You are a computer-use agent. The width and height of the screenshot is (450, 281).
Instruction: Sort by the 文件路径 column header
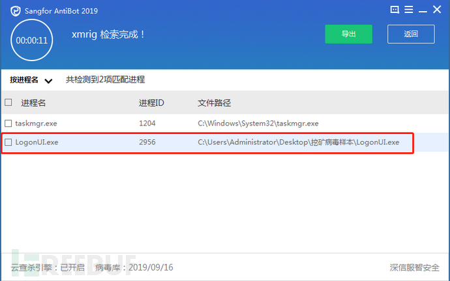click(215, 103)
